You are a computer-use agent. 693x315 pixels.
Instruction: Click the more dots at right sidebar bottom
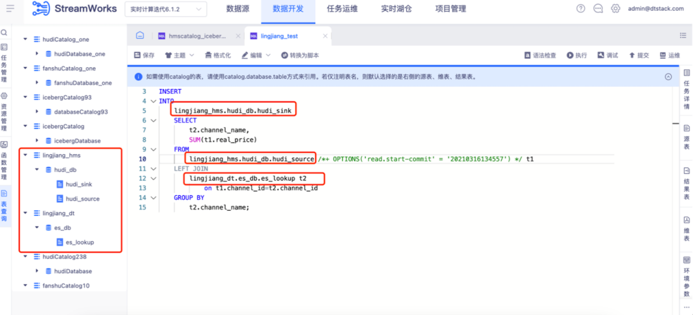pyautogui.click(x=687, y=307)
